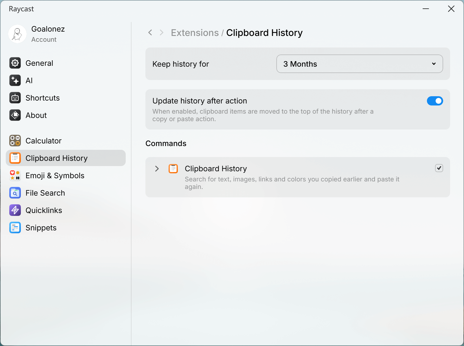Go back using the left chevron

(x=150, y=33)
